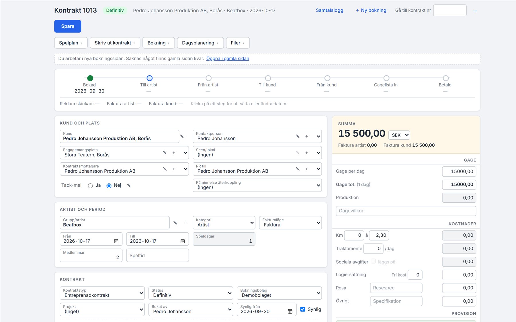Viewport: 516px width, 322px height.
Task: Edit Kontaktperson via its pencil icon
Action: pyautogui.click(x=298, y=136)
